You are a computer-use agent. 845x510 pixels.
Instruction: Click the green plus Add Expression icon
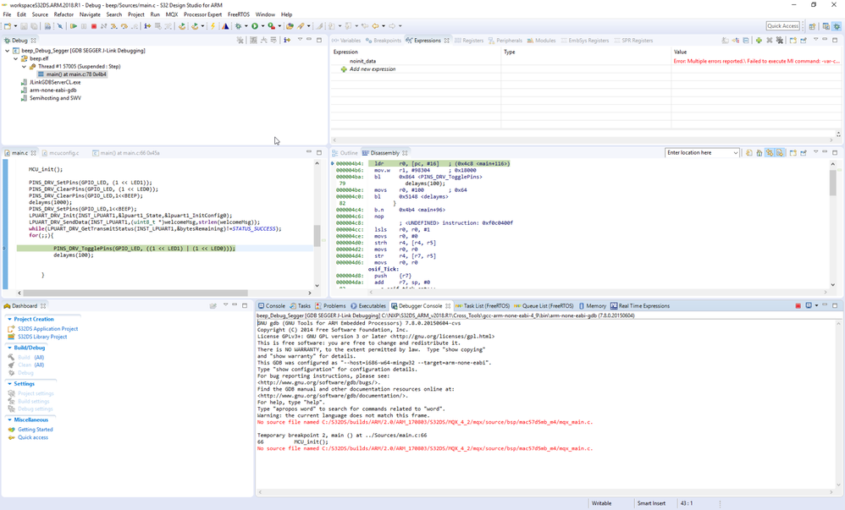(x=759, y=41)
